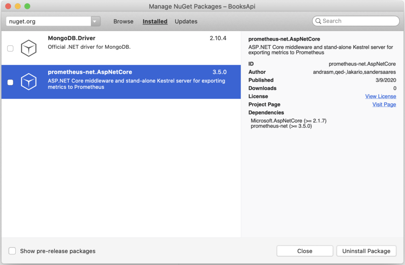This screenshot has height=265, width=405.
Task: Focus the Search packages field
Action: coord(356,21)
